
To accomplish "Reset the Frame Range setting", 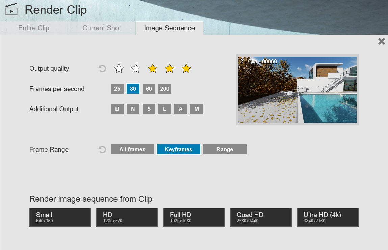I will [102, 149].
